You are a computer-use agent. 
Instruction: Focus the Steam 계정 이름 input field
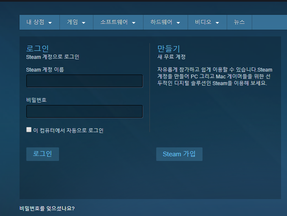(x=84, y=81)
